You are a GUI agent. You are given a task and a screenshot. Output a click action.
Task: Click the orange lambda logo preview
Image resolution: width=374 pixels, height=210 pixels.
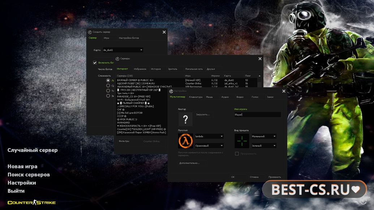coord(185,141)
